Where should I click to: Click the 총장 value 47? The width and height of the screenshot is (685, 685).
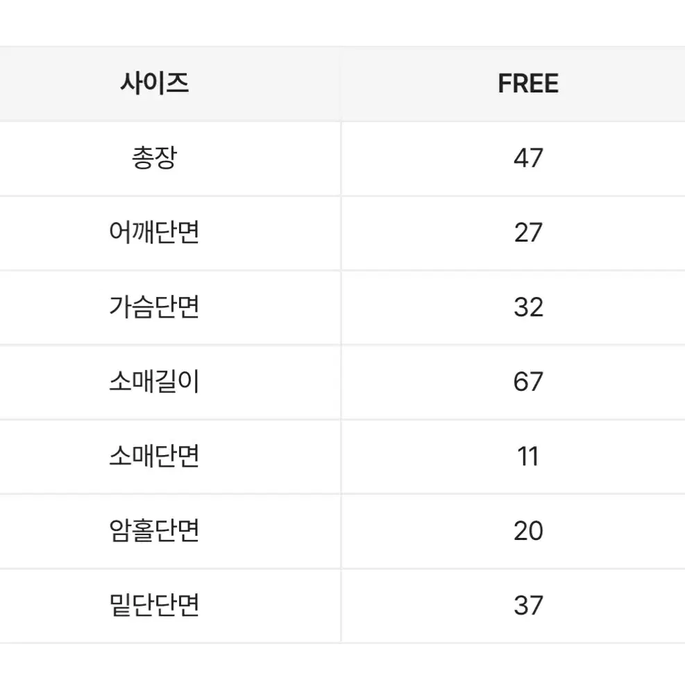point(528,158)
